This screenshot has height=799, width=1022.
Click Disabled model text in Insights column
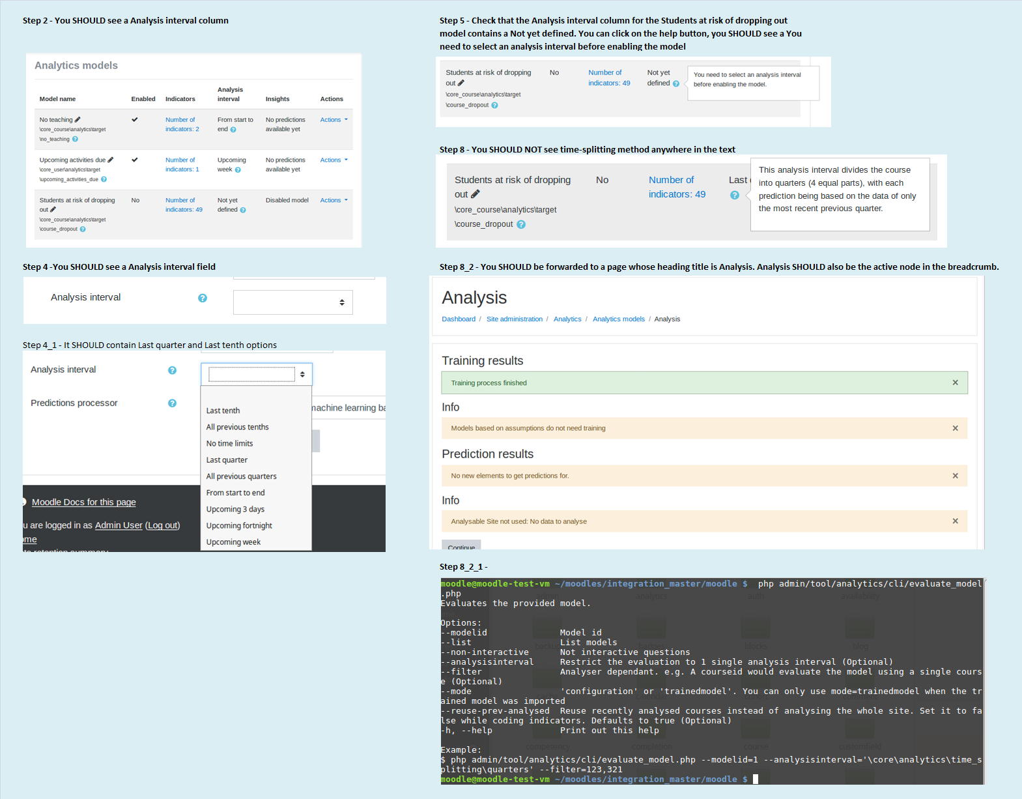pos(287,200)
